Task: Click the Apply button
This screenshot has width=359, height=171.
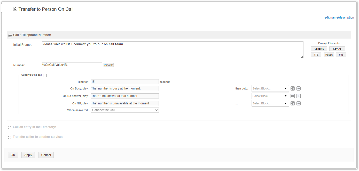Action: [28, 155]
